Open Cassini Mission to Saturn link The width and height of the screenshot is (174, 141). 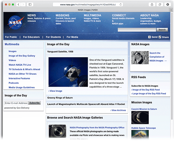[x=144, y=109]
